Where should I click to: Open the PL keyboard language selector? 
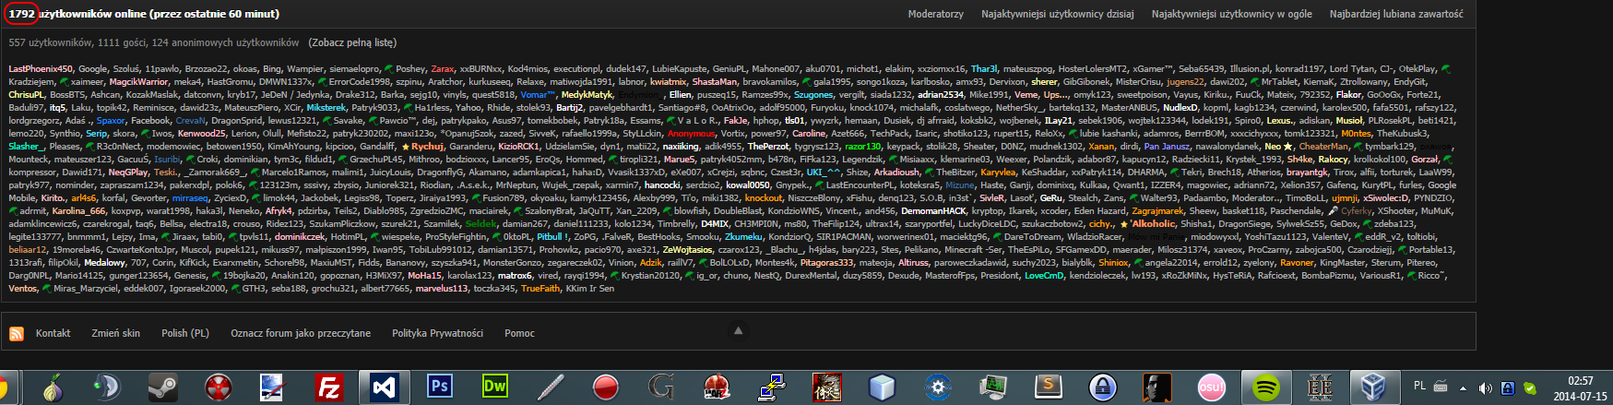tap(1419, 386)
